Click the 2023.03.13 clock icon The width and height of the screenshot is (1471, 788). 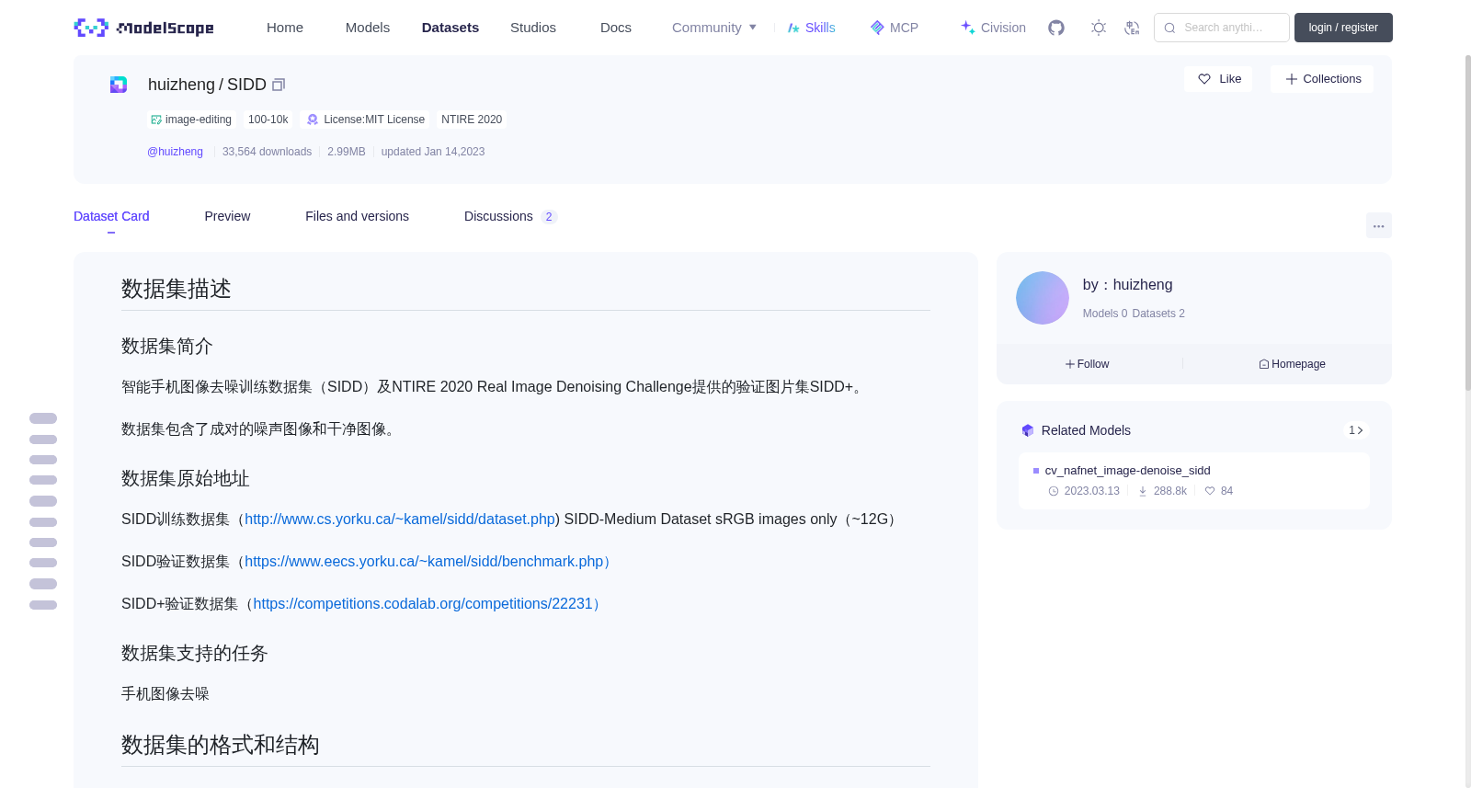coord(1054,491)
